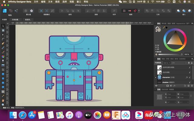
Task: Activate the Zoom magnifier tool
Action: [x=3, y=105]
